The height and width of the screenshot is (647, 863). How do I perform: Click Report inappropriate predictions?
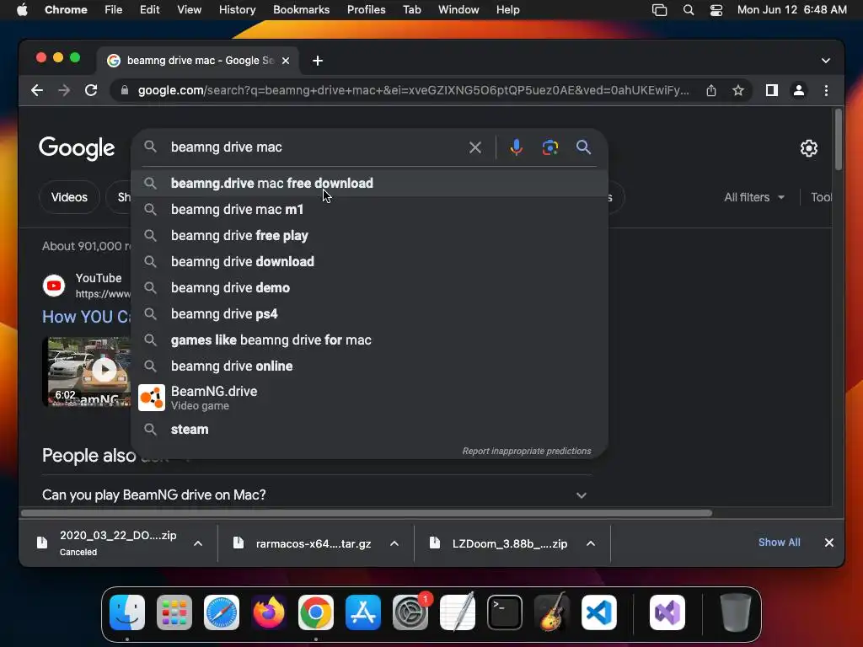pyautogui.click(x=526, y=452)
